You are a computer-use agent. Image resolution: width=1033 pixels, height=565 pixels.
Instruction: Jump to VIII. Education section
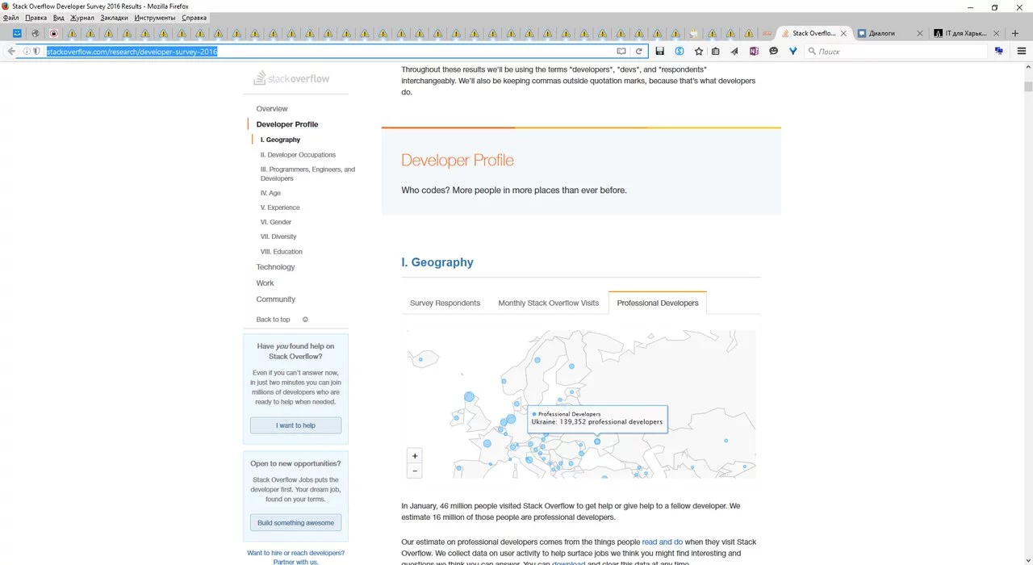point(282,252)
